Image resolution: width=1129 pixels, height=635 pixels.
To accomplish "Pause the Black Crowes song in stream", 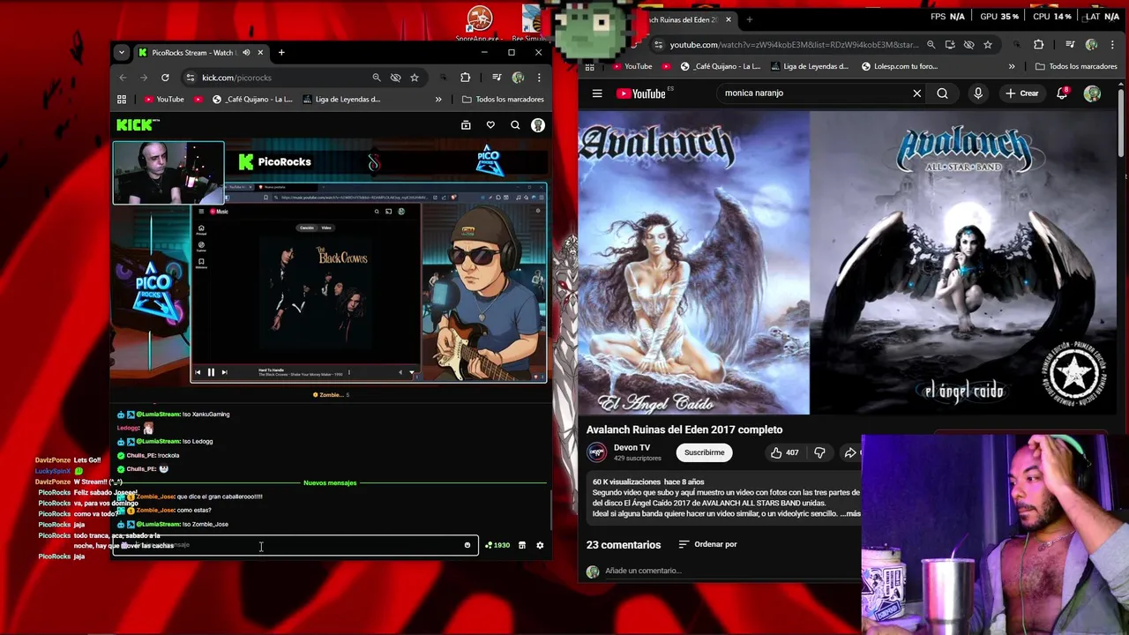I will (x=211, y=372).
